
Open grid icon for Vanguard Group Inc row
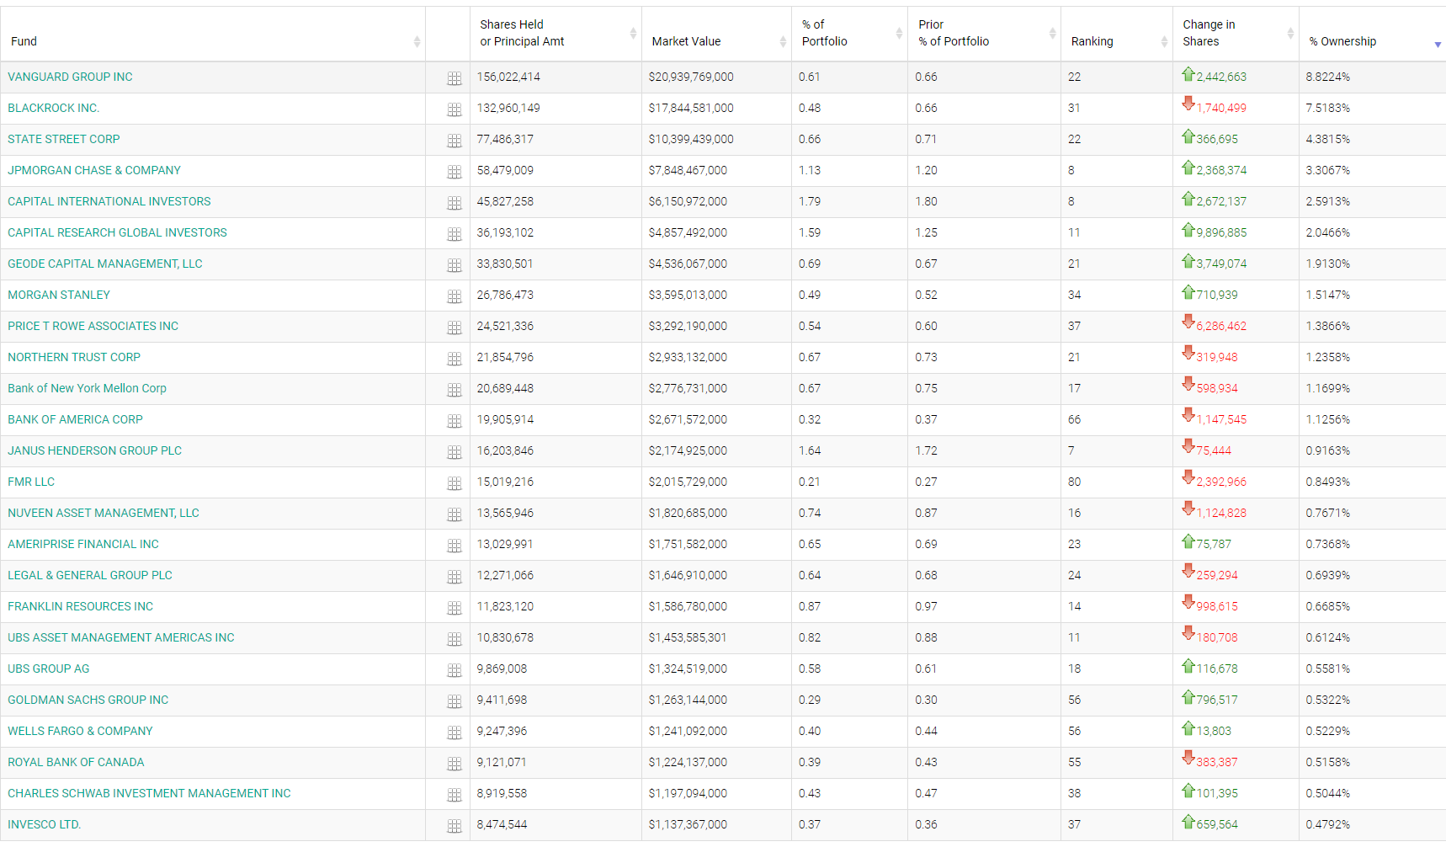pyautogui.click(x=455, y=78)
